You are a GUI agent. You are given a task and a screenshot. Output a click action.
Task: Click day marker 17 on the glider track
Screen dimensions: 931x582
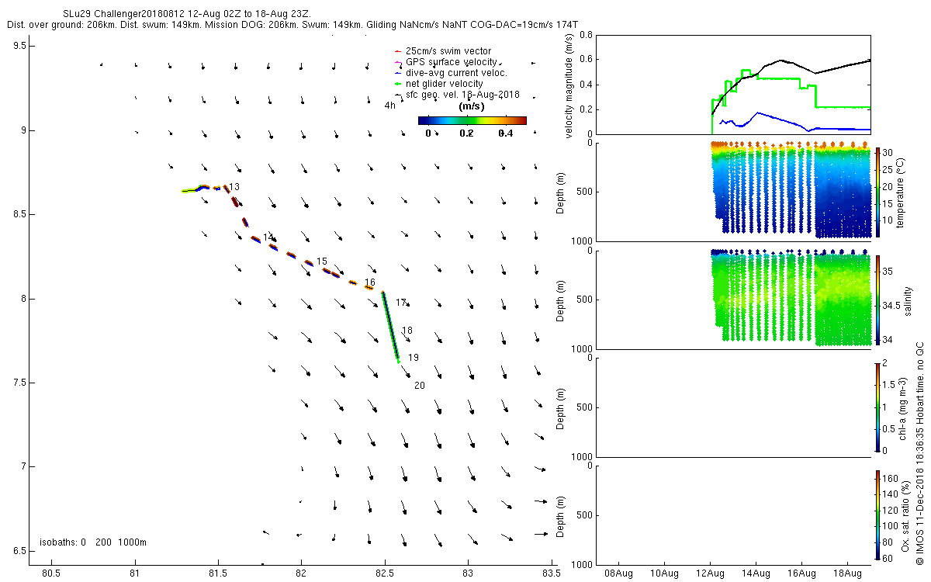click(401, 303)
